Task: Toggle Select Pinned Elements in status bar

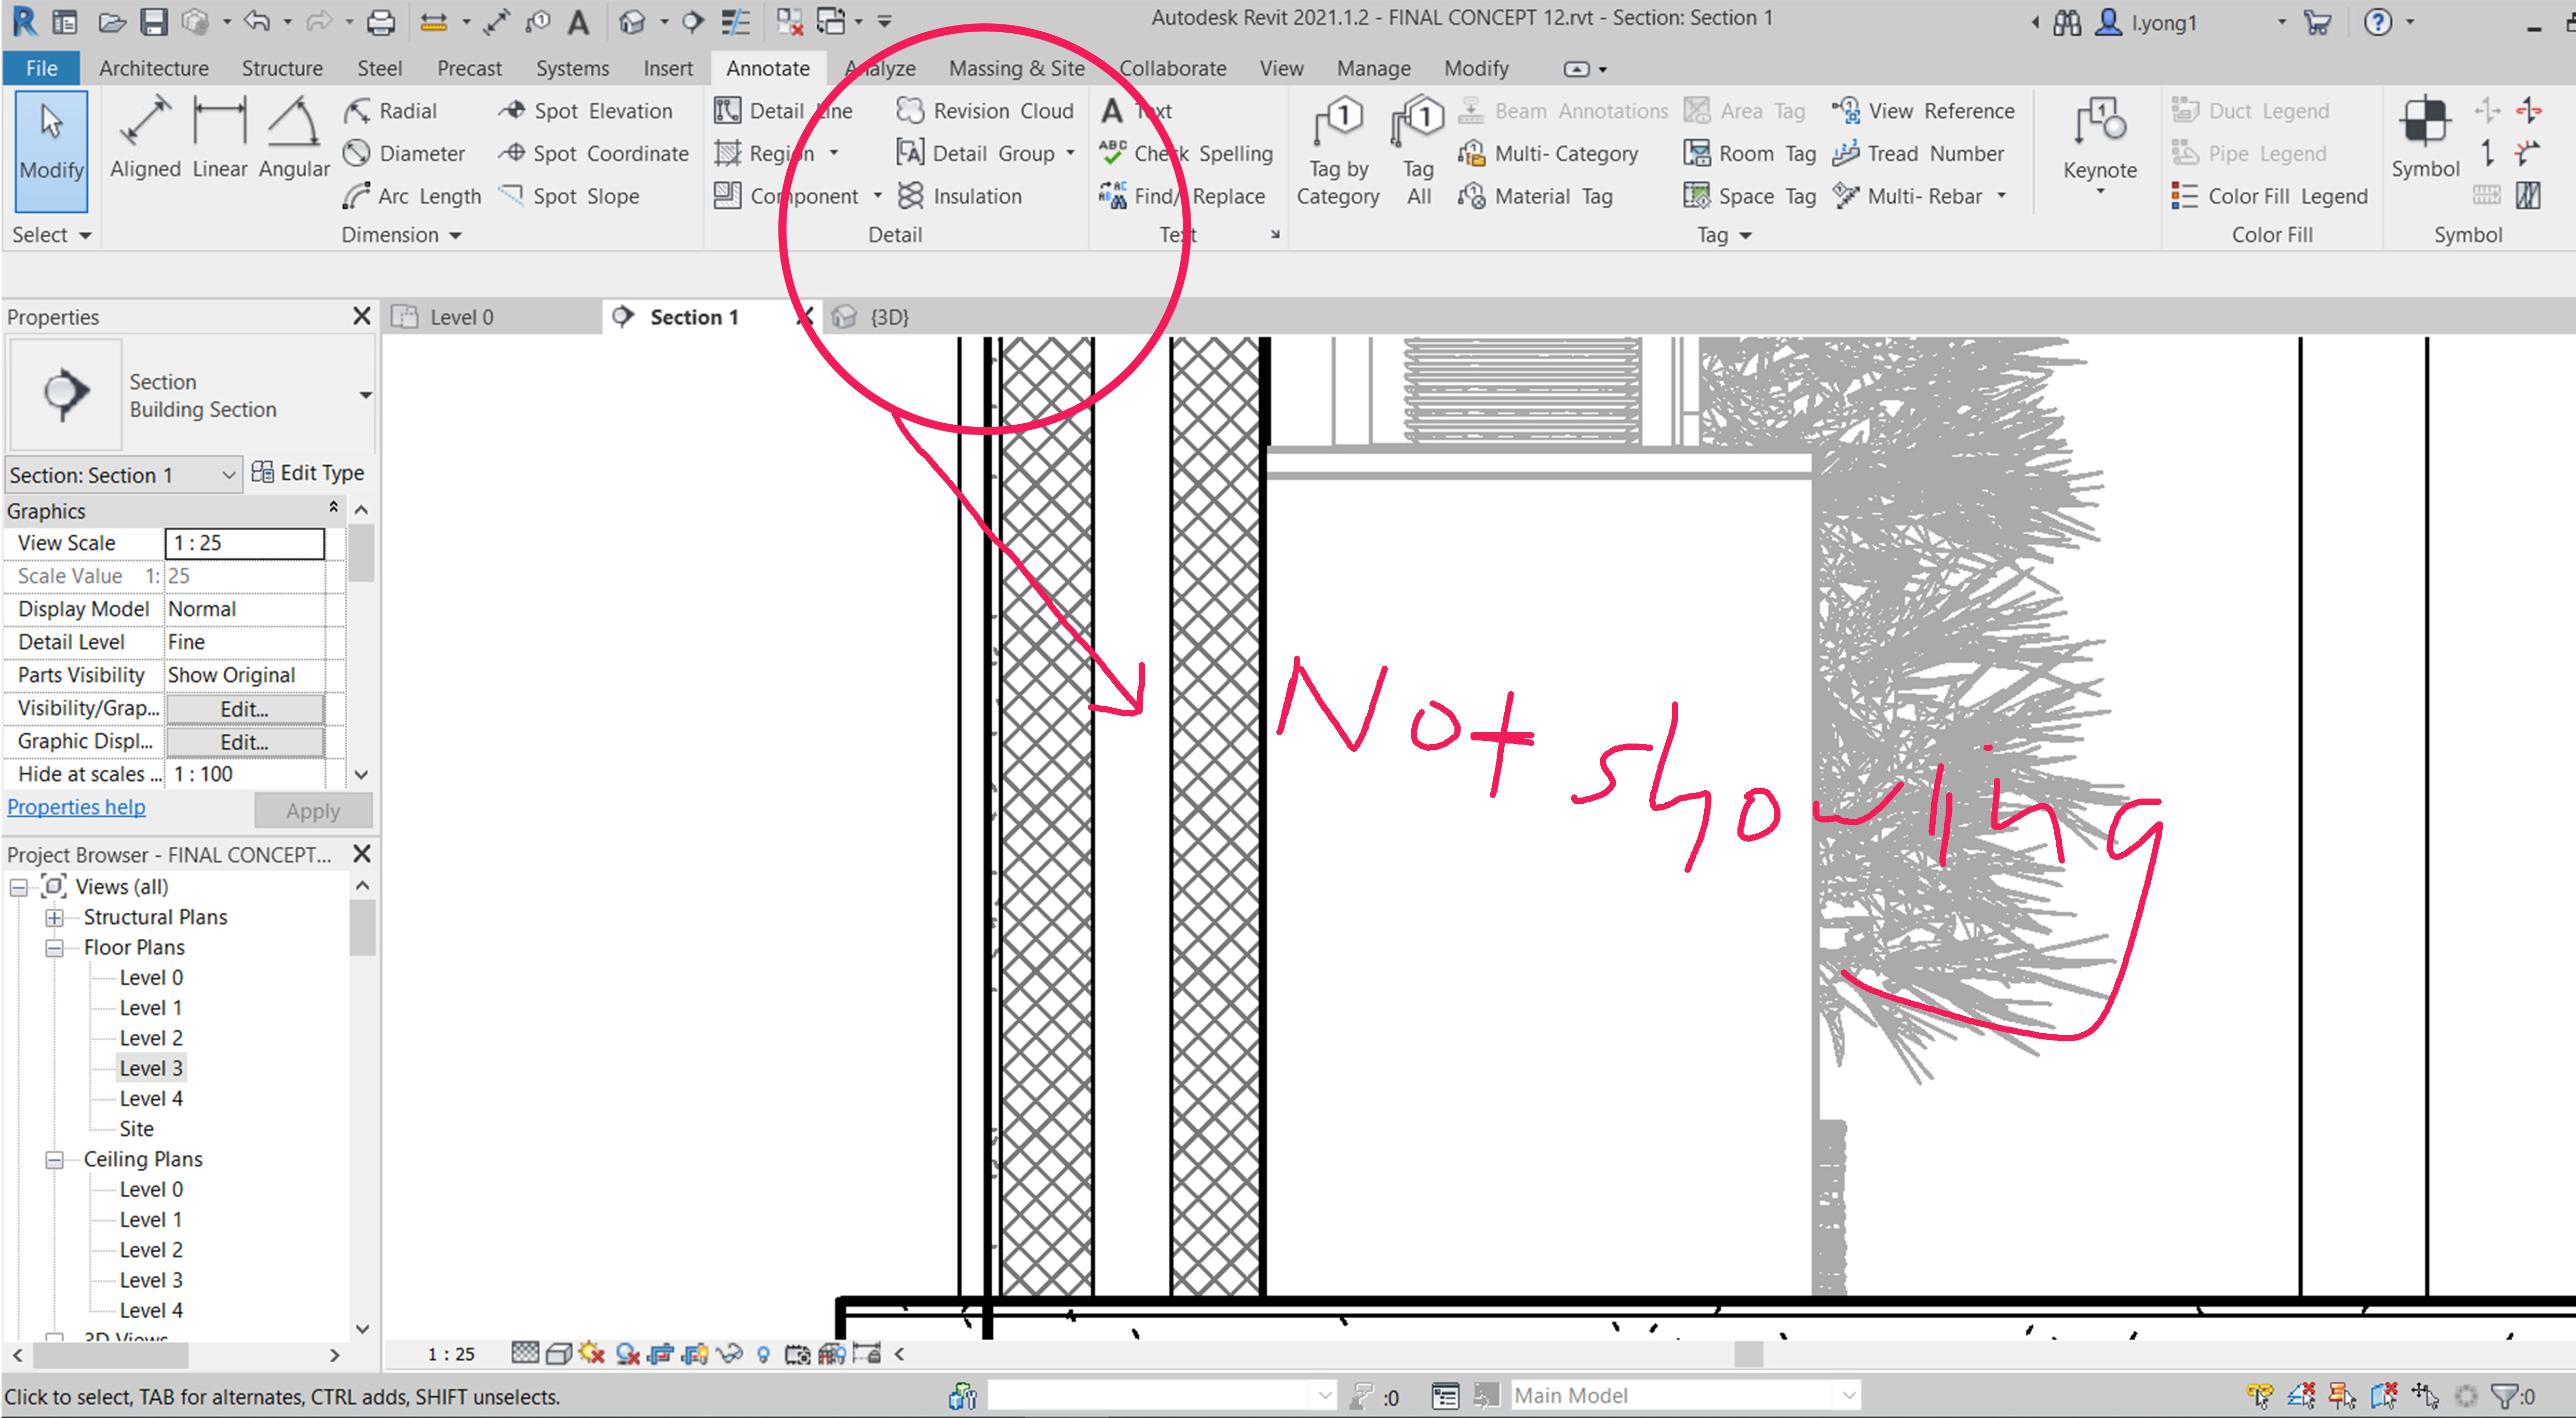Action: click(2342, 1395)
